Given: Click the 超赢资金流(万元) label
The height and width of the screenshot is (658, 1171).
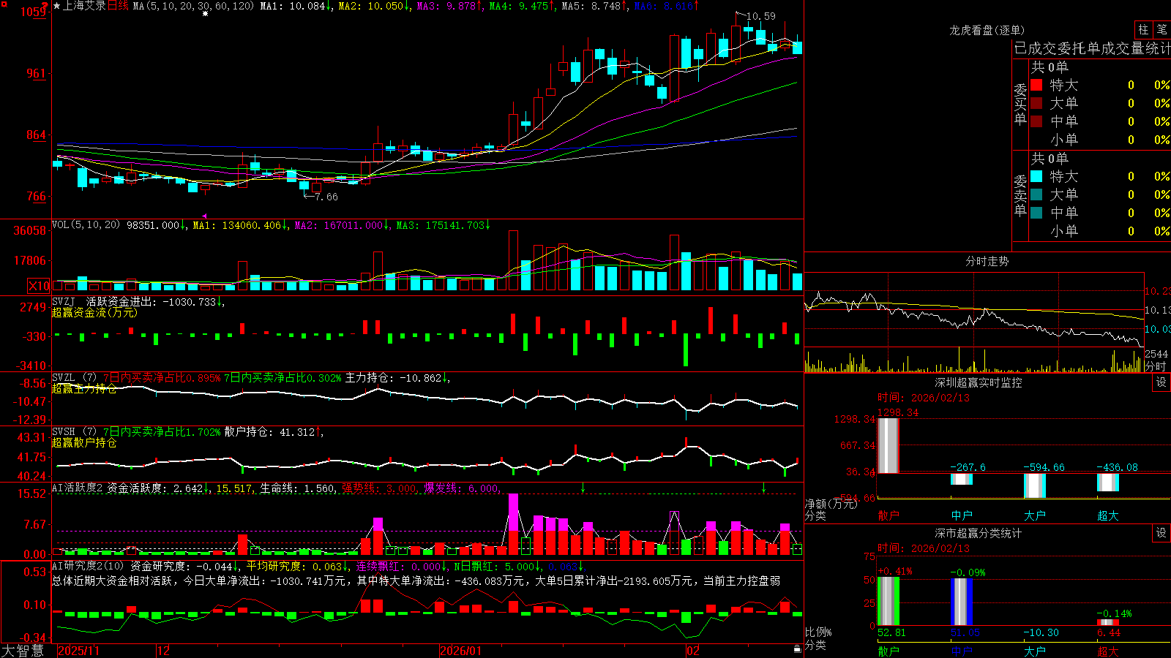Looking at the screenshot, I should (94, 312).
